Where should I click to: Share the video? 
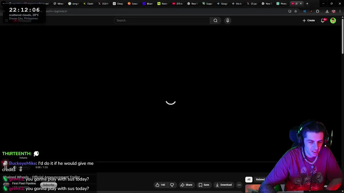coord(186,185)
